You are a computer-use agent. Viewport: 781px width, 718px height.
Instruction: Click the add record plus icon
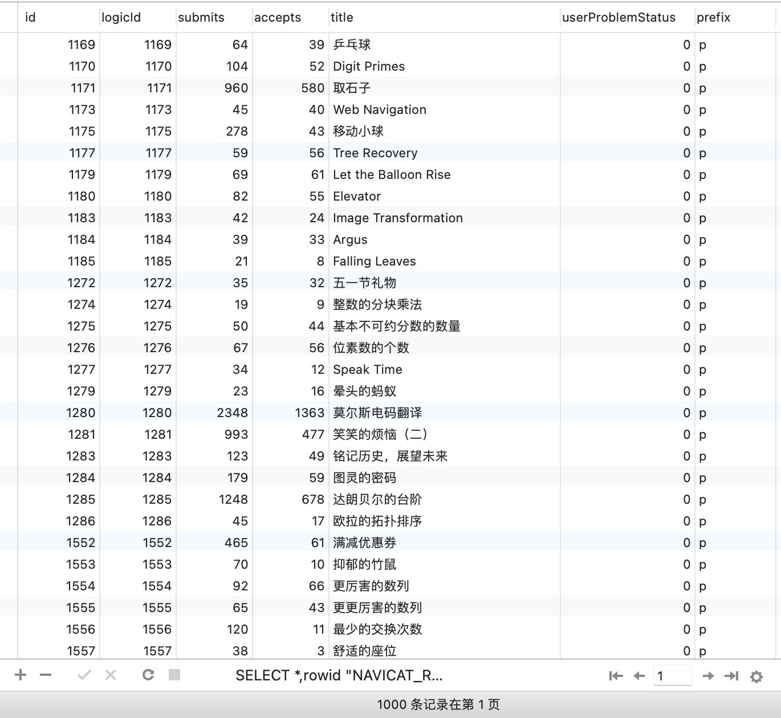coord(21,675)
